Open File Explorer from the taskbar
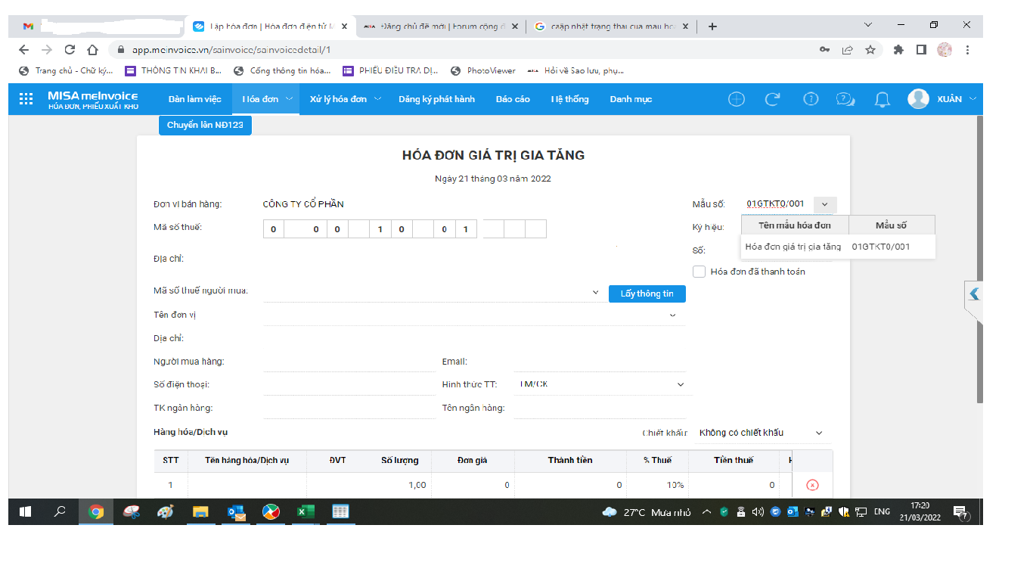This screenshot has width=1033, height=581. coord(200,512)
